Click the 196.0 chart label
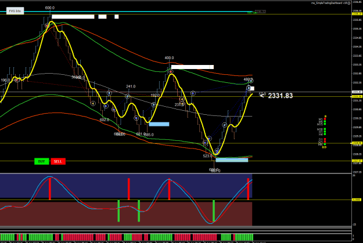The height and width of the screenshot is (243, 363). pyautogui.click(x=5, y=80)
